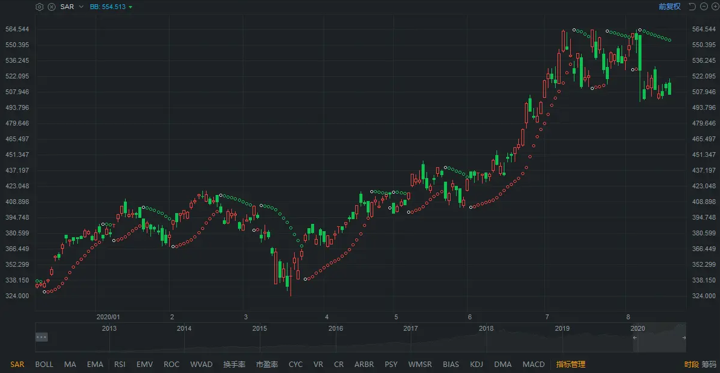Zoom in chart with plus icon
Screen dimensions: 720x373
pos(715,7)
